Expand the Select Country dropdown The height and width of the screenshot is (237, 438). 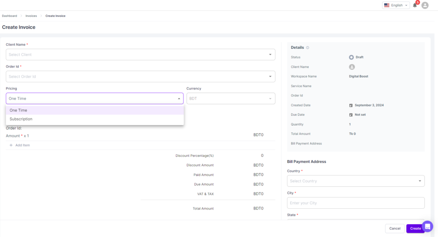click(x=355, y=181)
